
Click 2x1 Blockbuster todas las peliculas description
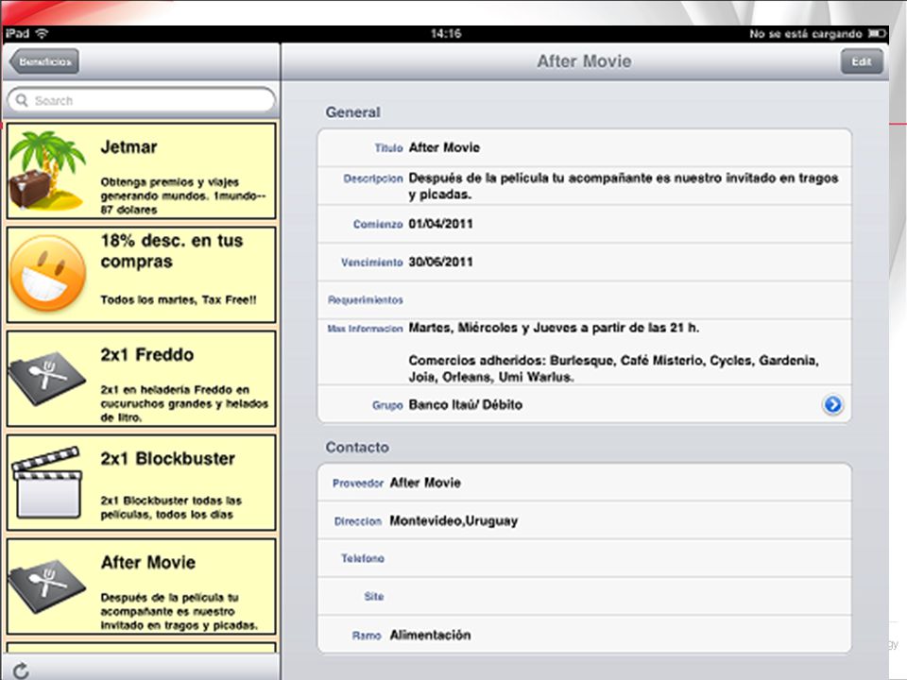(171, 508)
